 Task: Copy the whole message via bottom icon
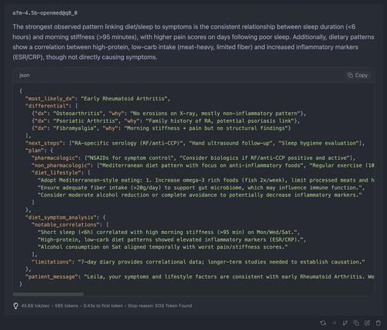pyautogui.click(x=356, y=323)
